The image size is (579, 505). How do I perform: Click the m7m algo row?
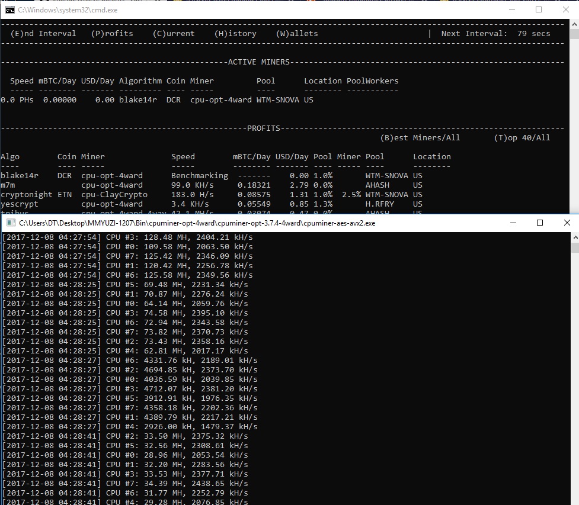(212, 185)
